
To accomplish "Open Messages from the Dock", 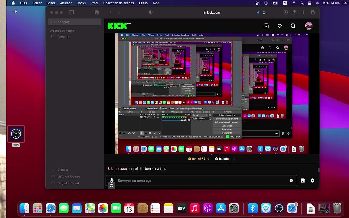I will pos(64,208).
